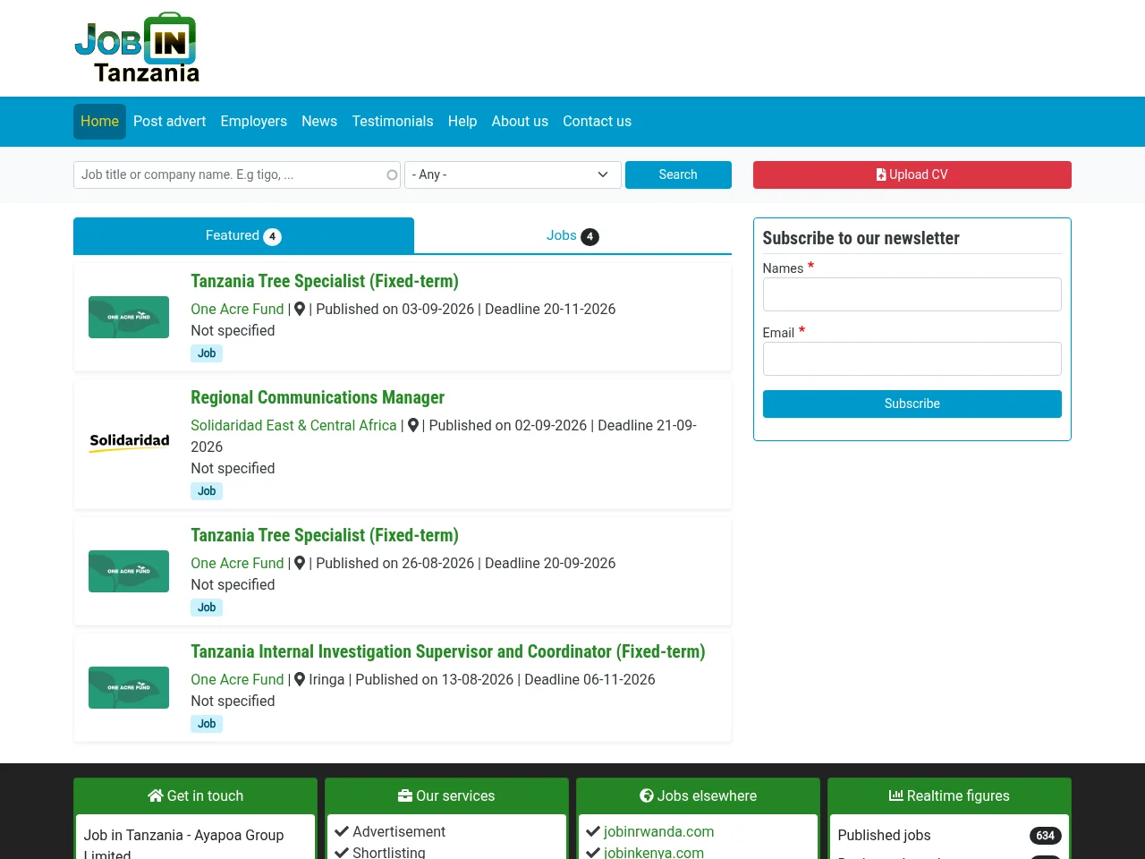This screenshot has height=859, width=1145.
Task: Click One Acre Fund link on 03-09-2026 listing
Action: point(237,309)
